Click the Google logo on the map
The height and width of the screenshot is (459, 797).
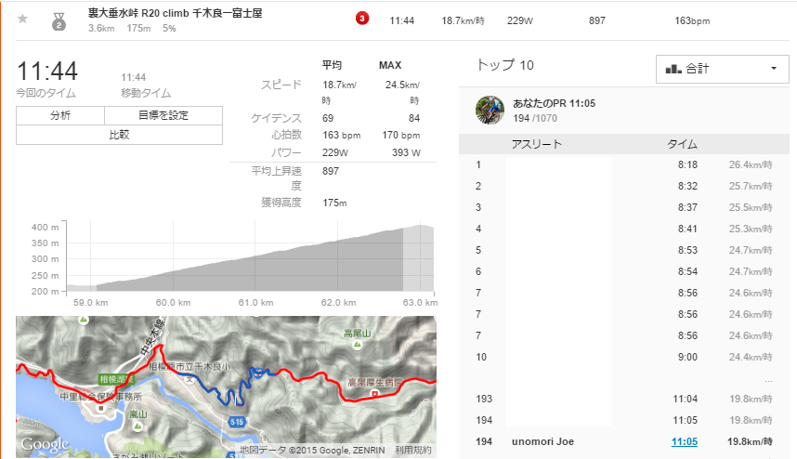44,444
